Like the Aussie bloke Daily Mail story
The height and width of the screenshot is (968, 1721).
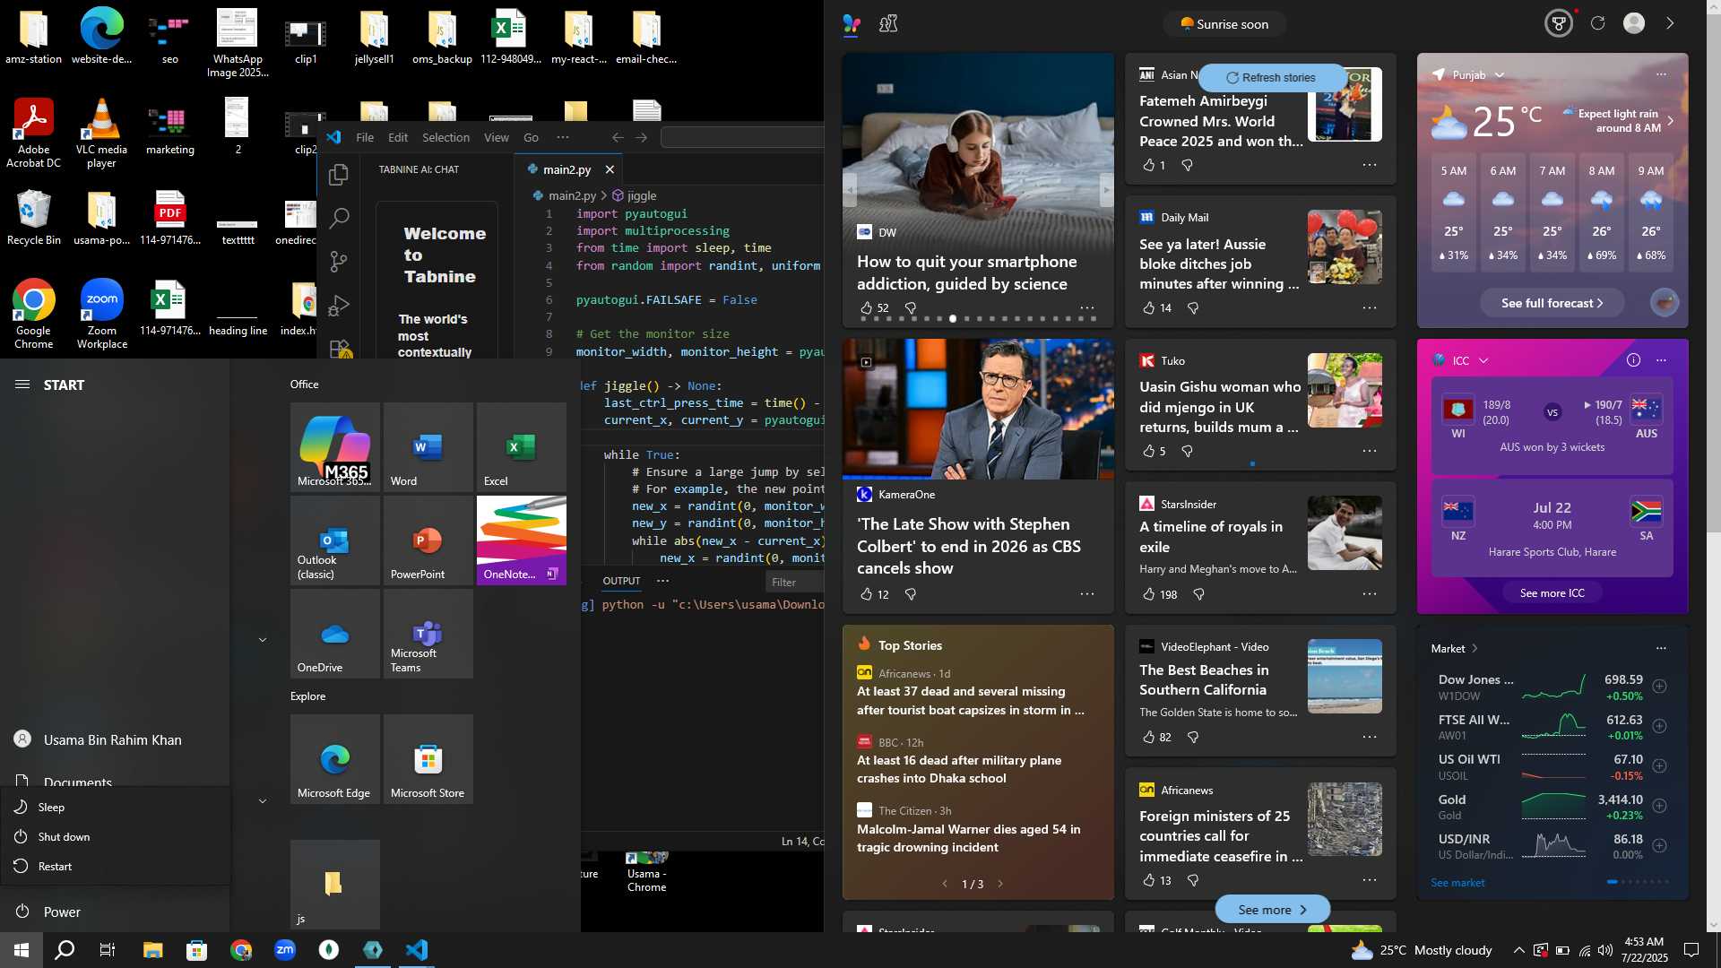click(x=1149, y=307)
